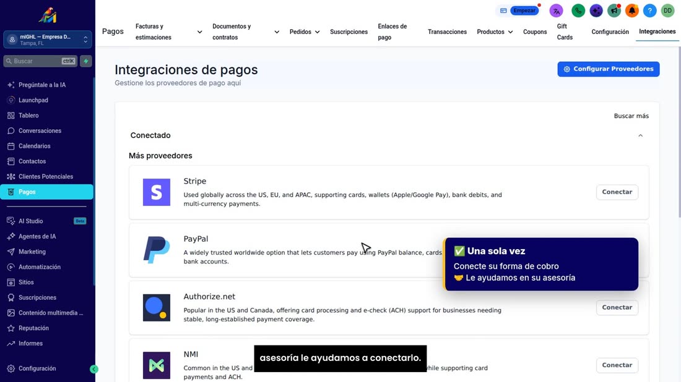This screenshot has width=681, height=382.
Task: Click the Empezar button
Action: pyautogui.click(x=524, y=11)
